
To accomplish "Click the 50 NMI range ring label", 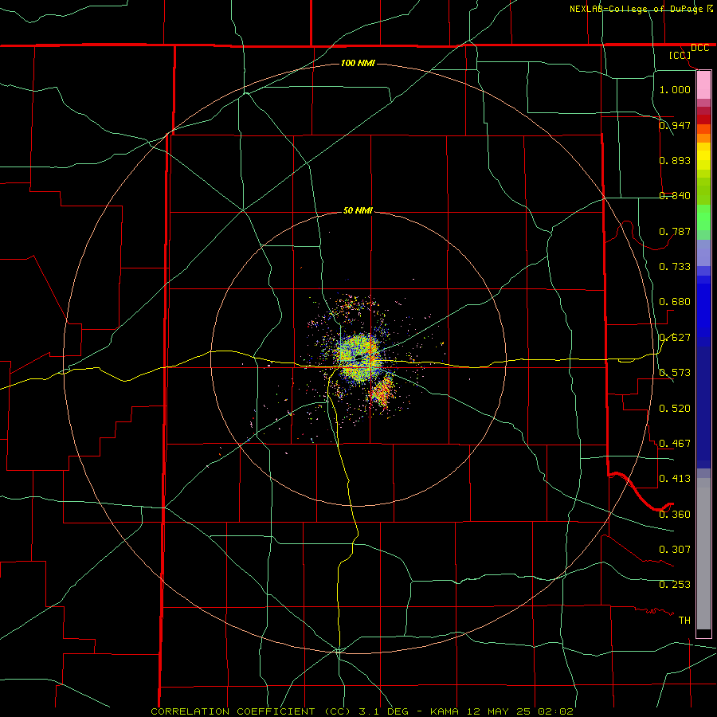I will [x=358, y=210].
